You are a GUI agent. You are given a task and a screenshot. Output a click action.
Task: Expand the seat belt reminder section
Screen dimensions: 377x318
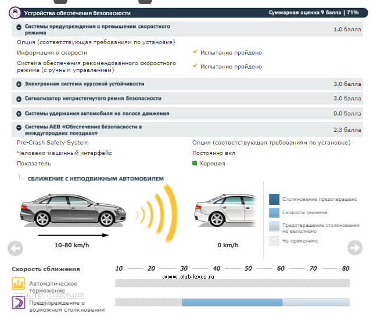click(19, 99)
